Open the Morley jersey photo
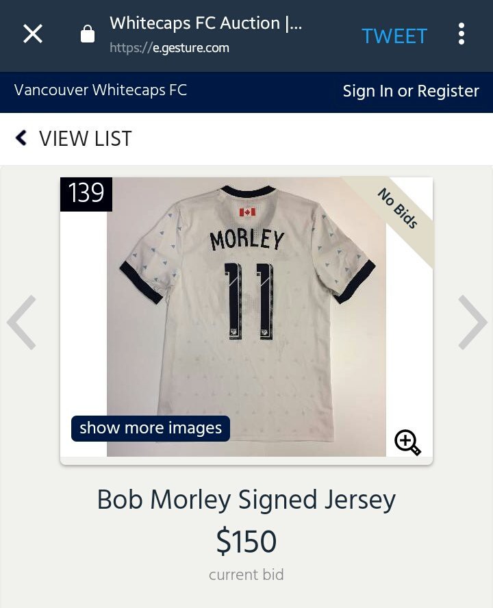Viewport: 493px width, 608px height. [x=246, y=317]
